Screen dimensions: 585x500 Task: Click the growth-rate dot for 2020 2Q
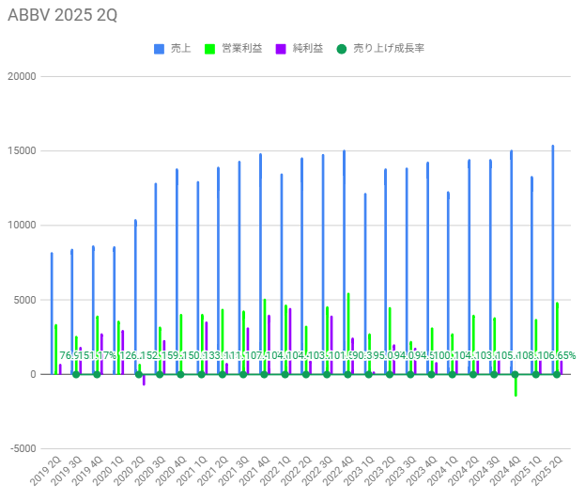click(139, 374)
